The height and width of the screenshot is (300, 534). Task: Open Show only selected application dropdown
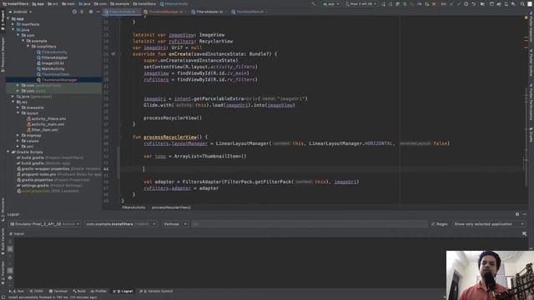click(x=489, y=224)
